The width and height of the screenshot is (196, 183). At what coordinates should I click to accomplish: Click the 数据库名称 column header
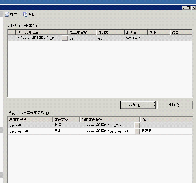pyautogui.click(x=82, y=32)
